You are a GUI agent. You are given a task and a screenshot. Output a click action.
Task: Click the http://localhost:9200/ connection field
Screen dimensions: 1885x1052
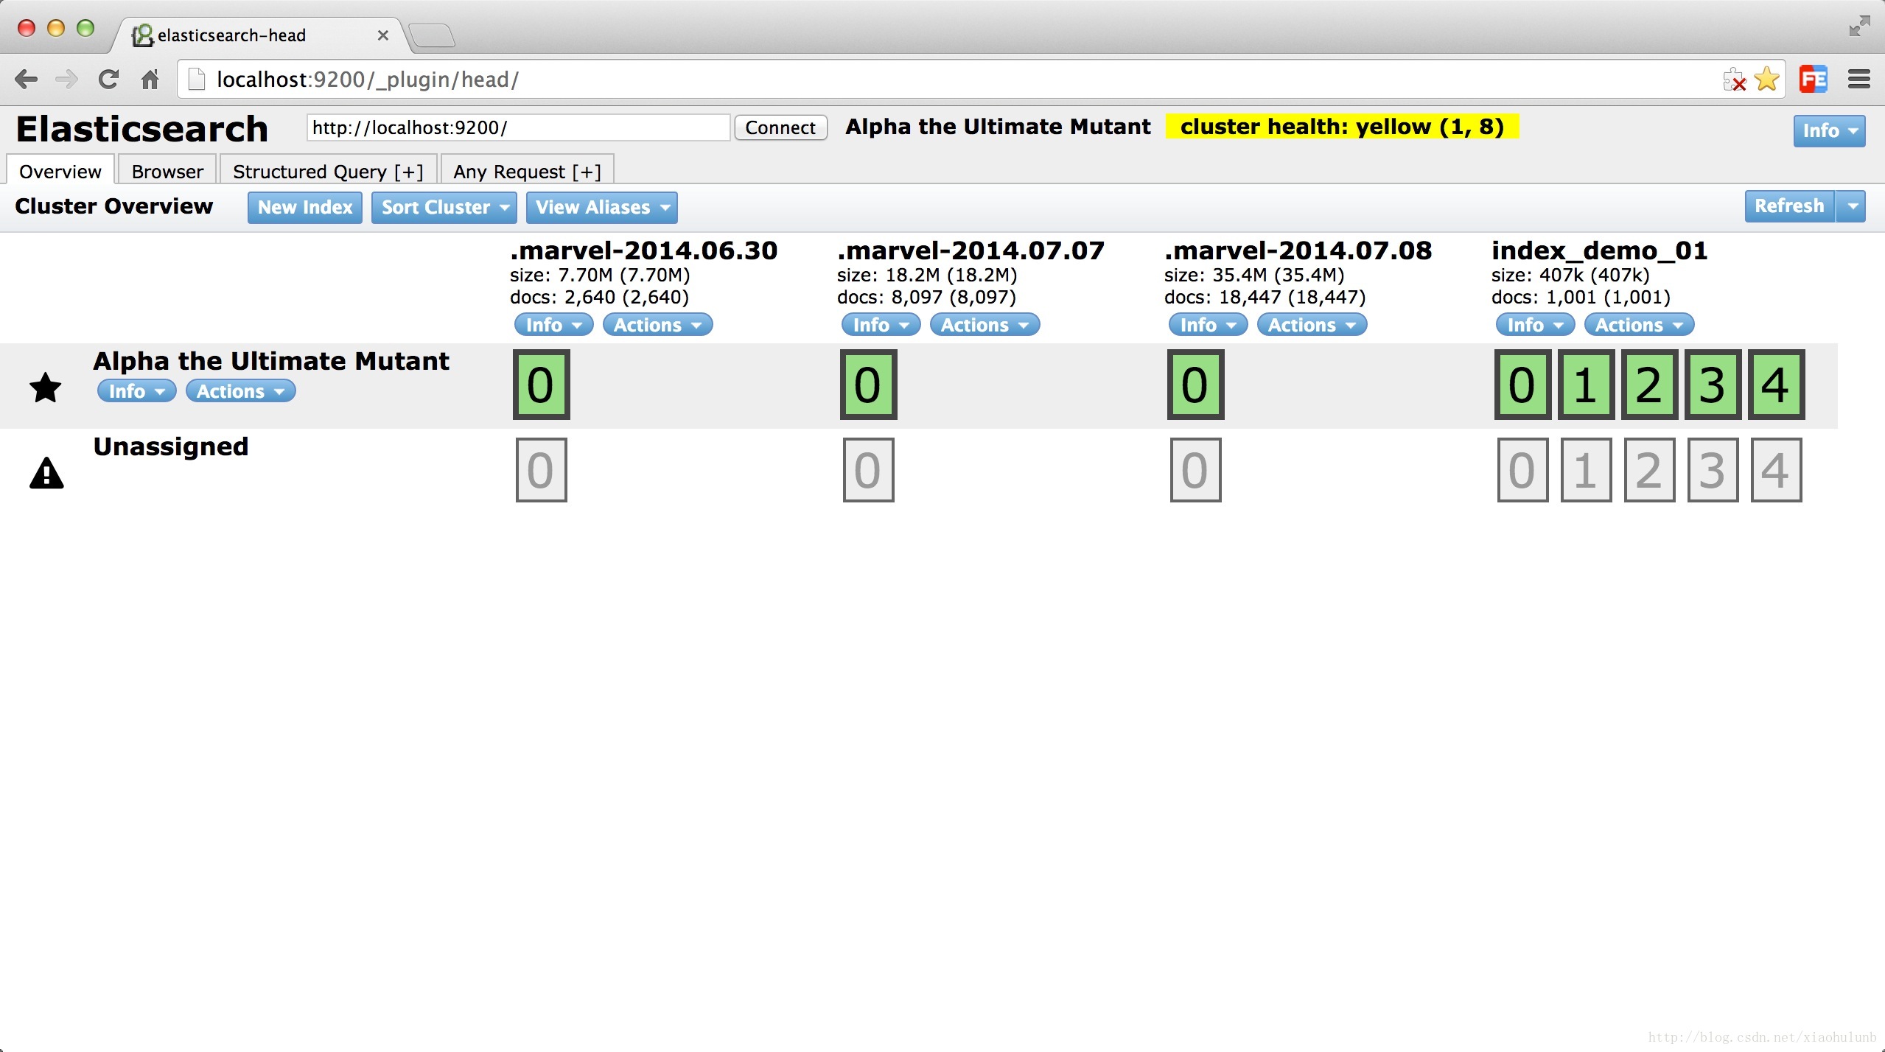click(519, 127)
